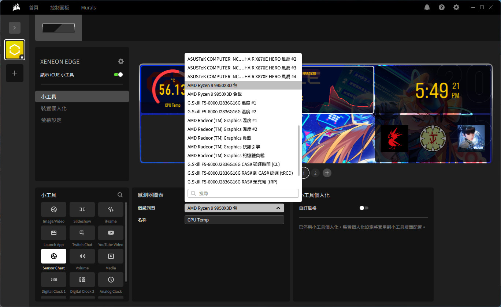Select the CPU Temp gauge widget on preview
501x307 pixels.
point(163,90)
